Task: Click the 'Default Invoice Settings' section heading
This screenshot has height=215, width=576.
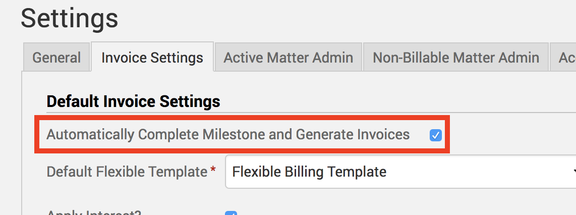Action: click(x=133, y=101)
